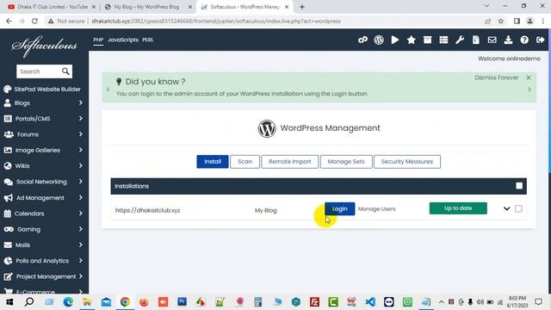Click the blue Install button
The width and height of the screenshot is (551, 310).
click(x=213, y=162)
